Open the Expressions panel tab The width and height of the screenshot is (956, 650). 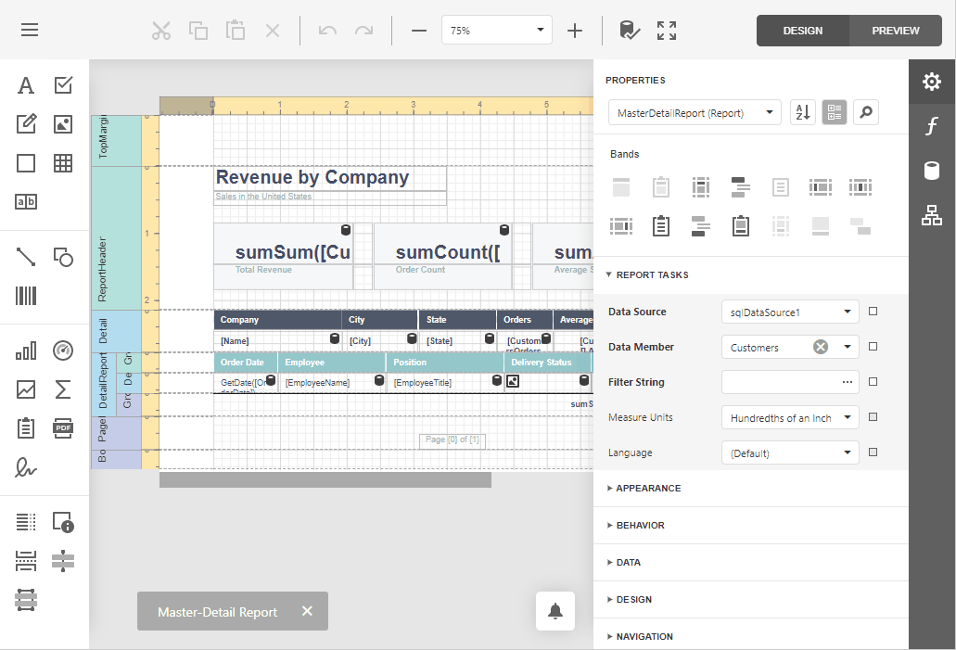[932, 126]
